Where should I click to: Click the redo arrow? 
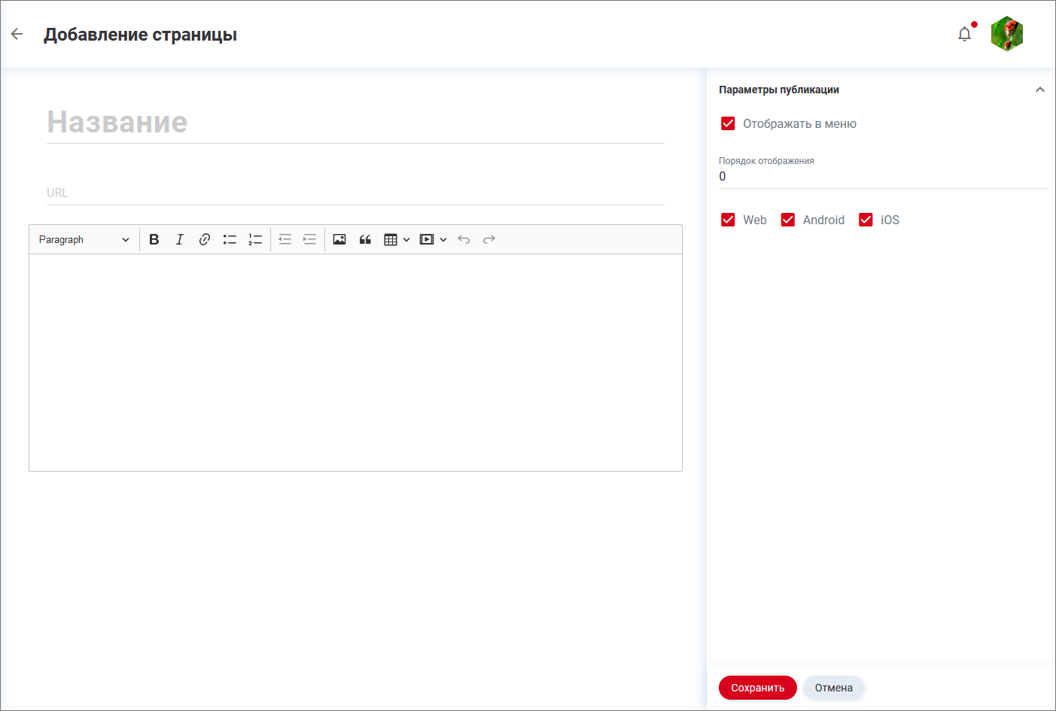point(489,239)
